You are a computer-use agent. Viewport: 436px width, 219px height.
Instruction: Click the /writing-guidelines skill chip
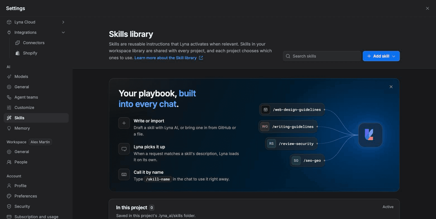(x=288, y=127)
